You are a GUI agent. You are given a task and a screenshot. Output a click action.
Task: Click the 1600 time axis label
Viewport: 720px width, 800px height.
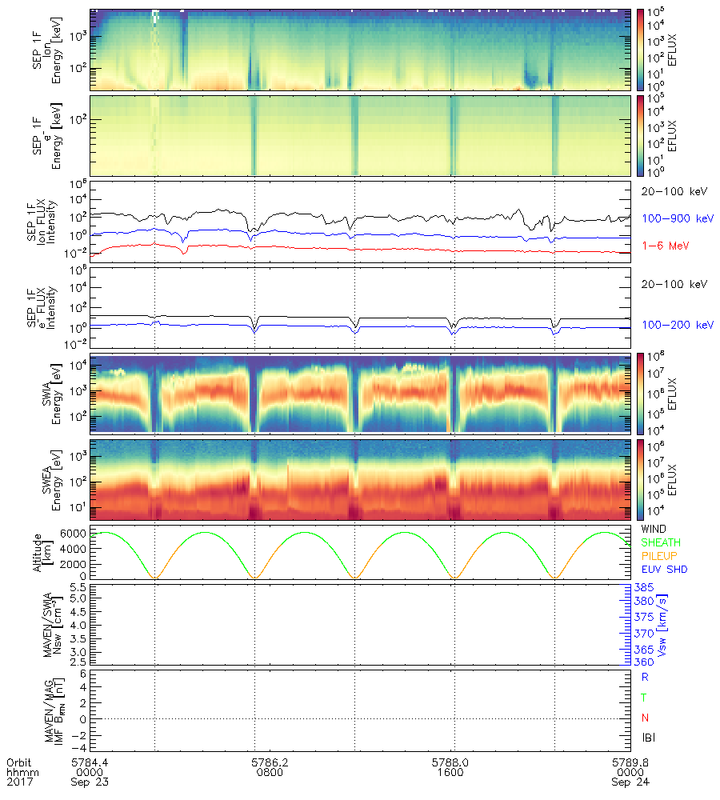(x=451, y=773)
